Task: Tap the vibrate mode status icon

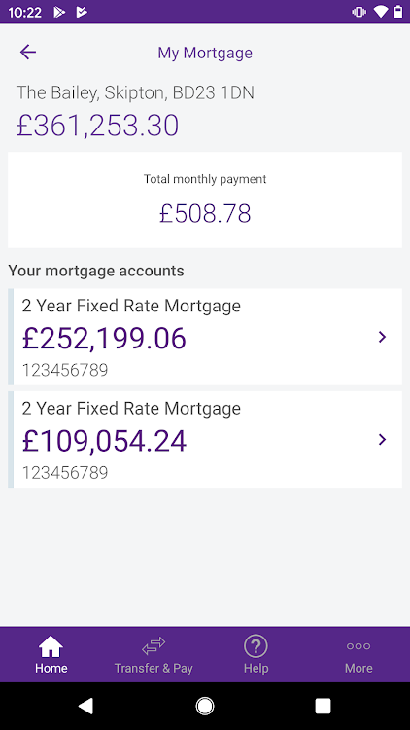Action: coord(359,12)
